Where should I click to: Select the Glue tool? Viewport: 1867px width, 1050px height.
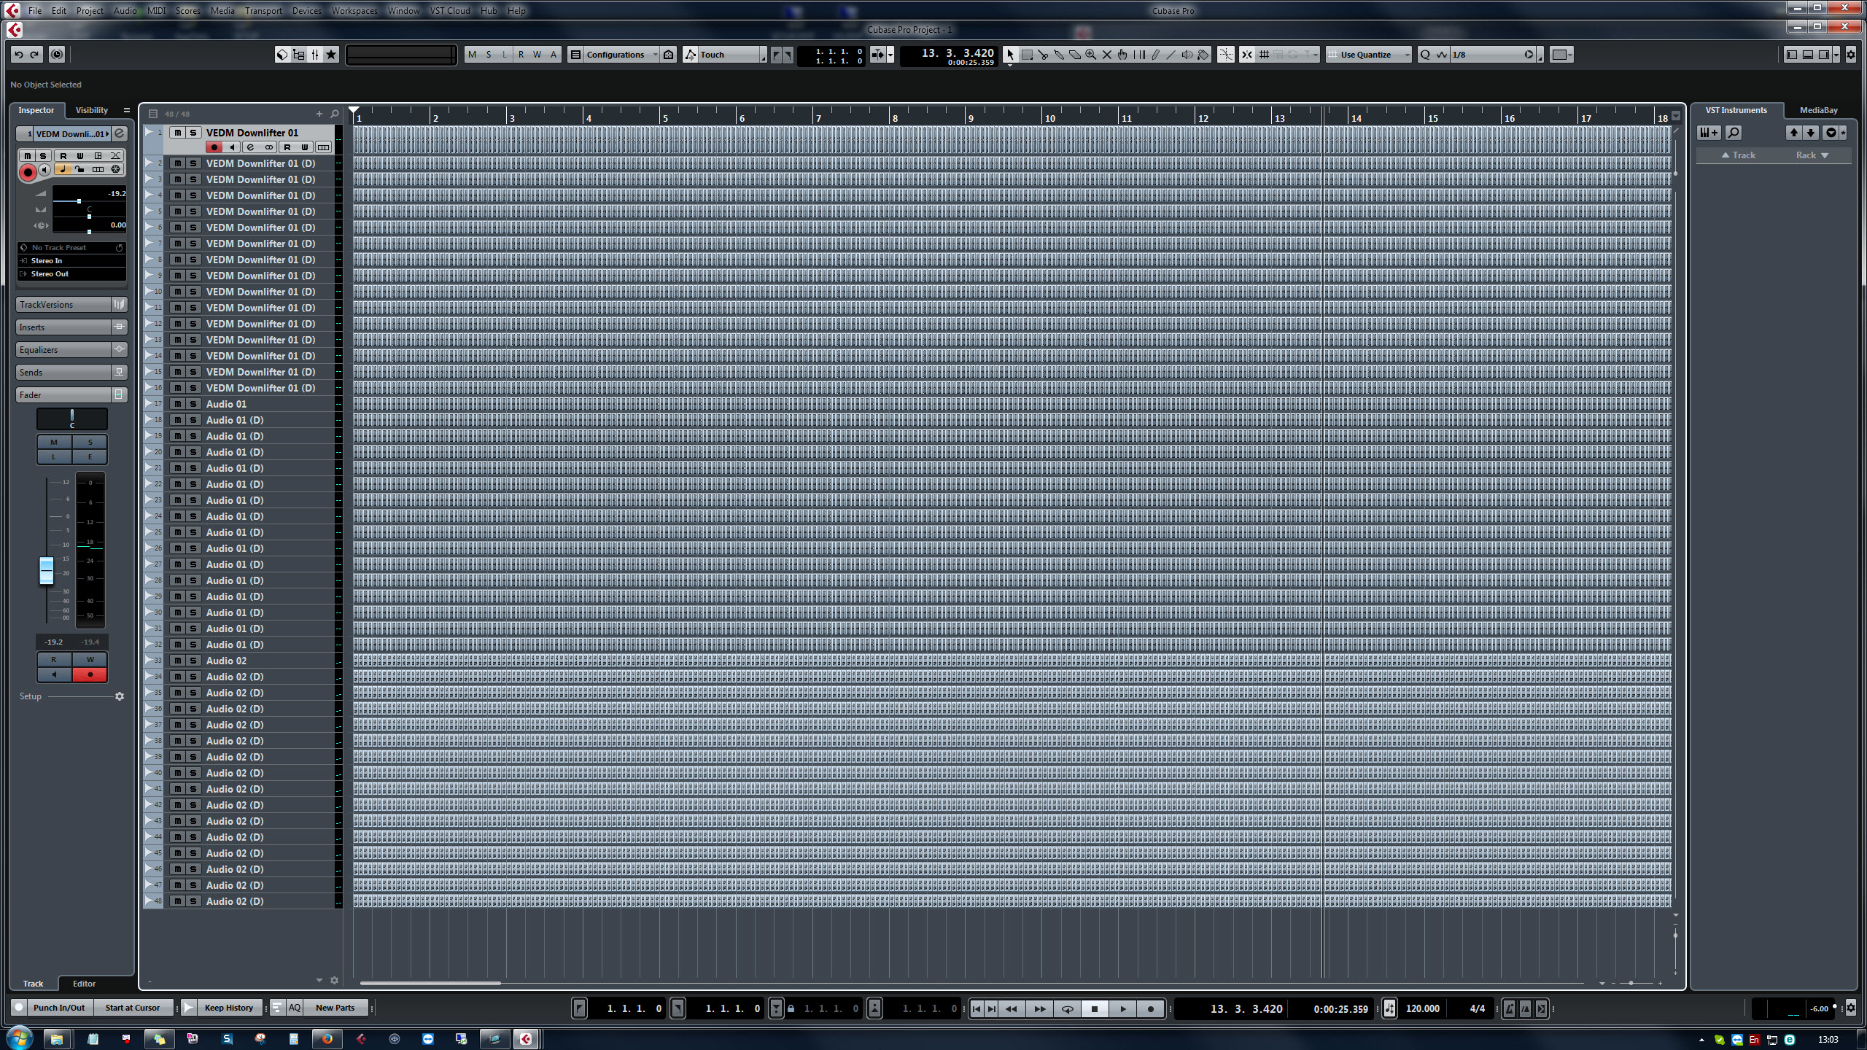click(x=1059, y=55)
